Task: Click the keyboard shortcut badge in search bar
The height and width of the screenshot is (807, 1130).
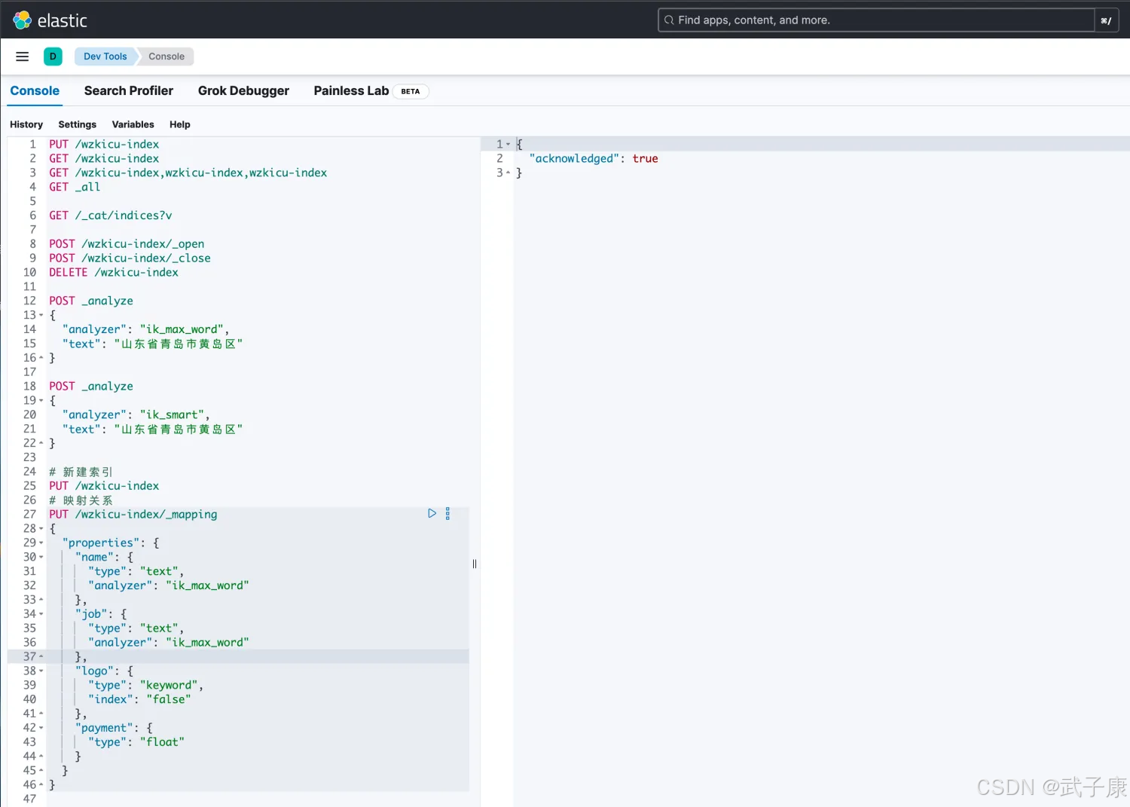Action: (1105, 20)
